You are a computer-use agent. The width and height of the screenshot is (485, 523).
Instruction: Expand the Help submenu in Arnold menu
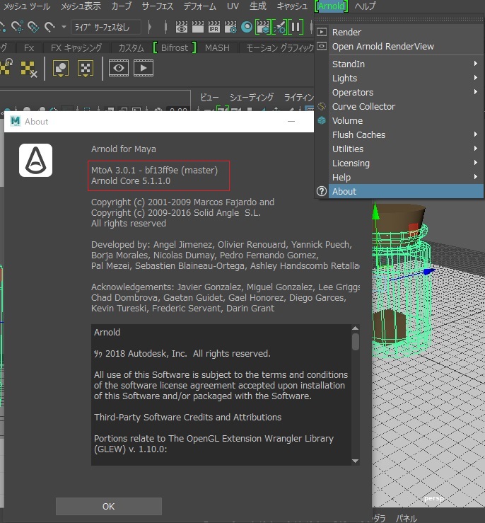(406, 178)
